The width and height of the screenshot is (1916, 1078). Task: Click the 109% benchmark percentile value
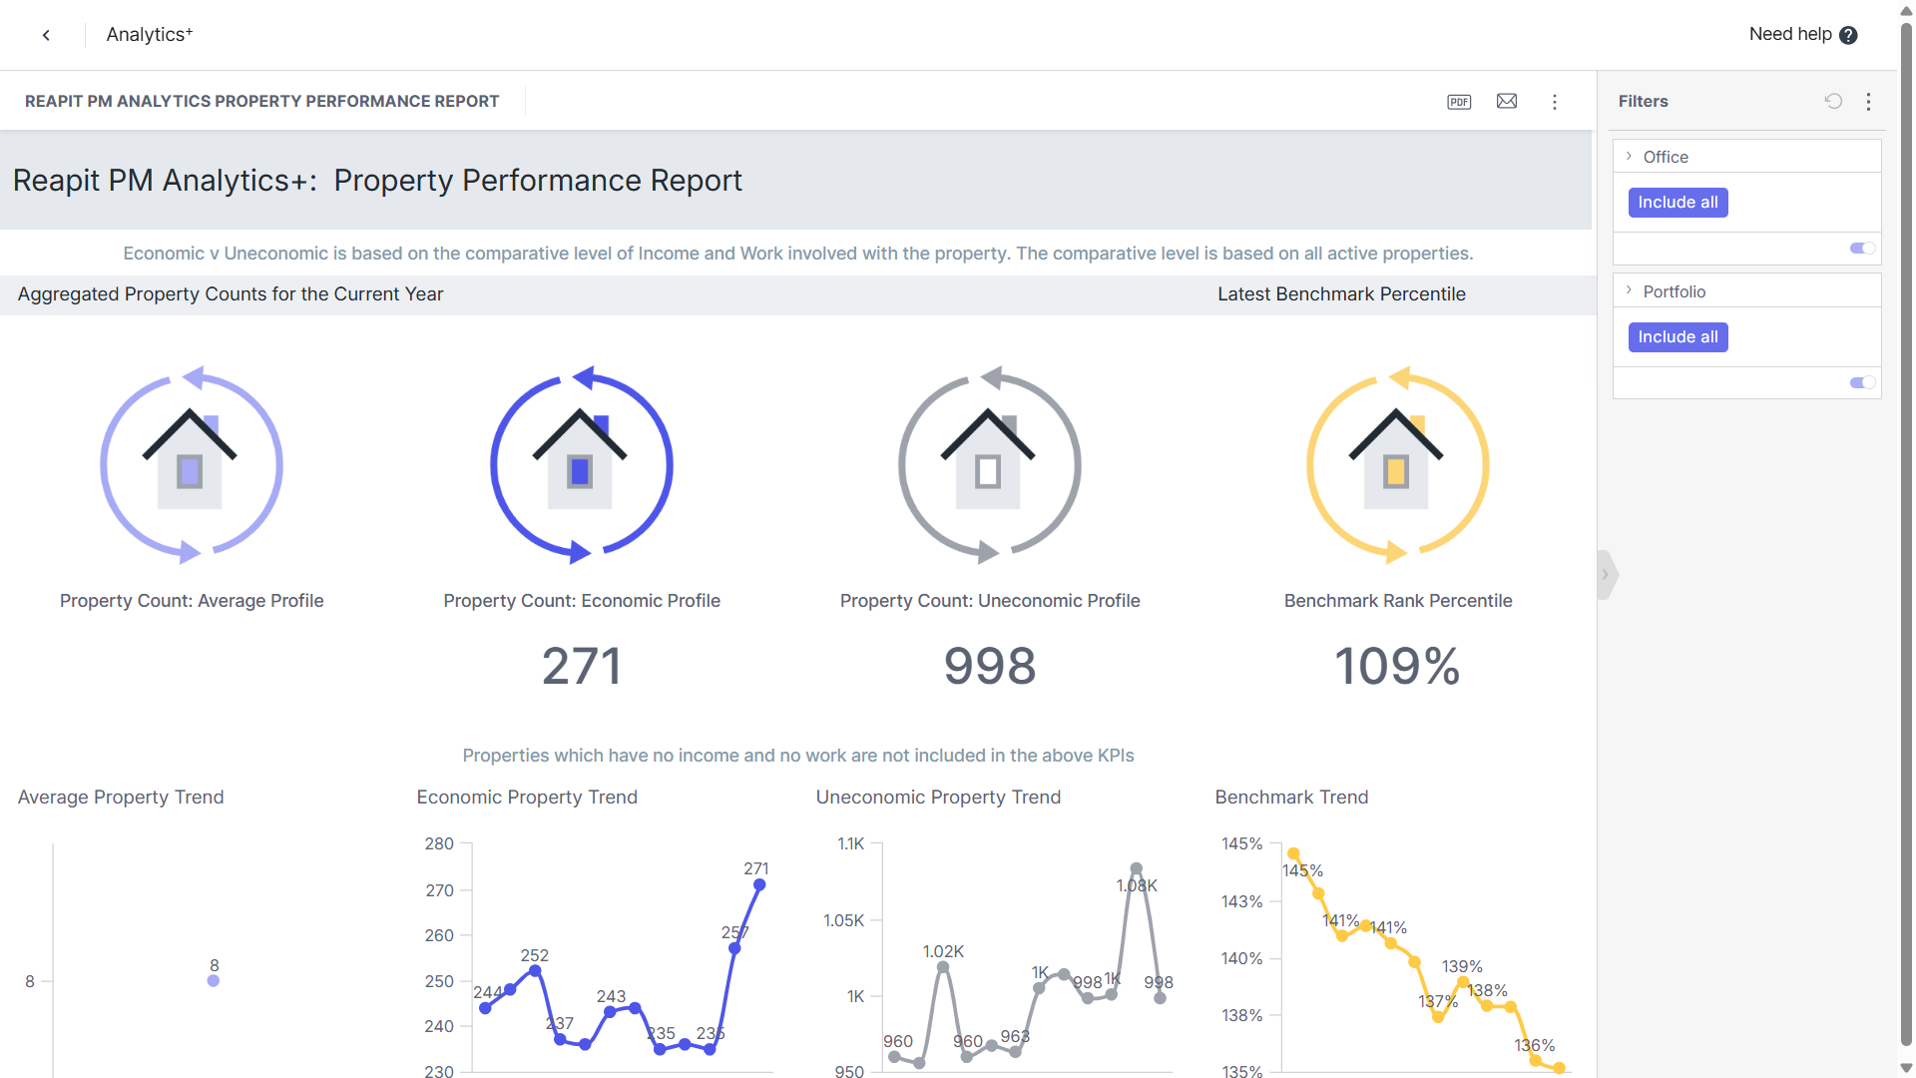tap(1397, 666)
